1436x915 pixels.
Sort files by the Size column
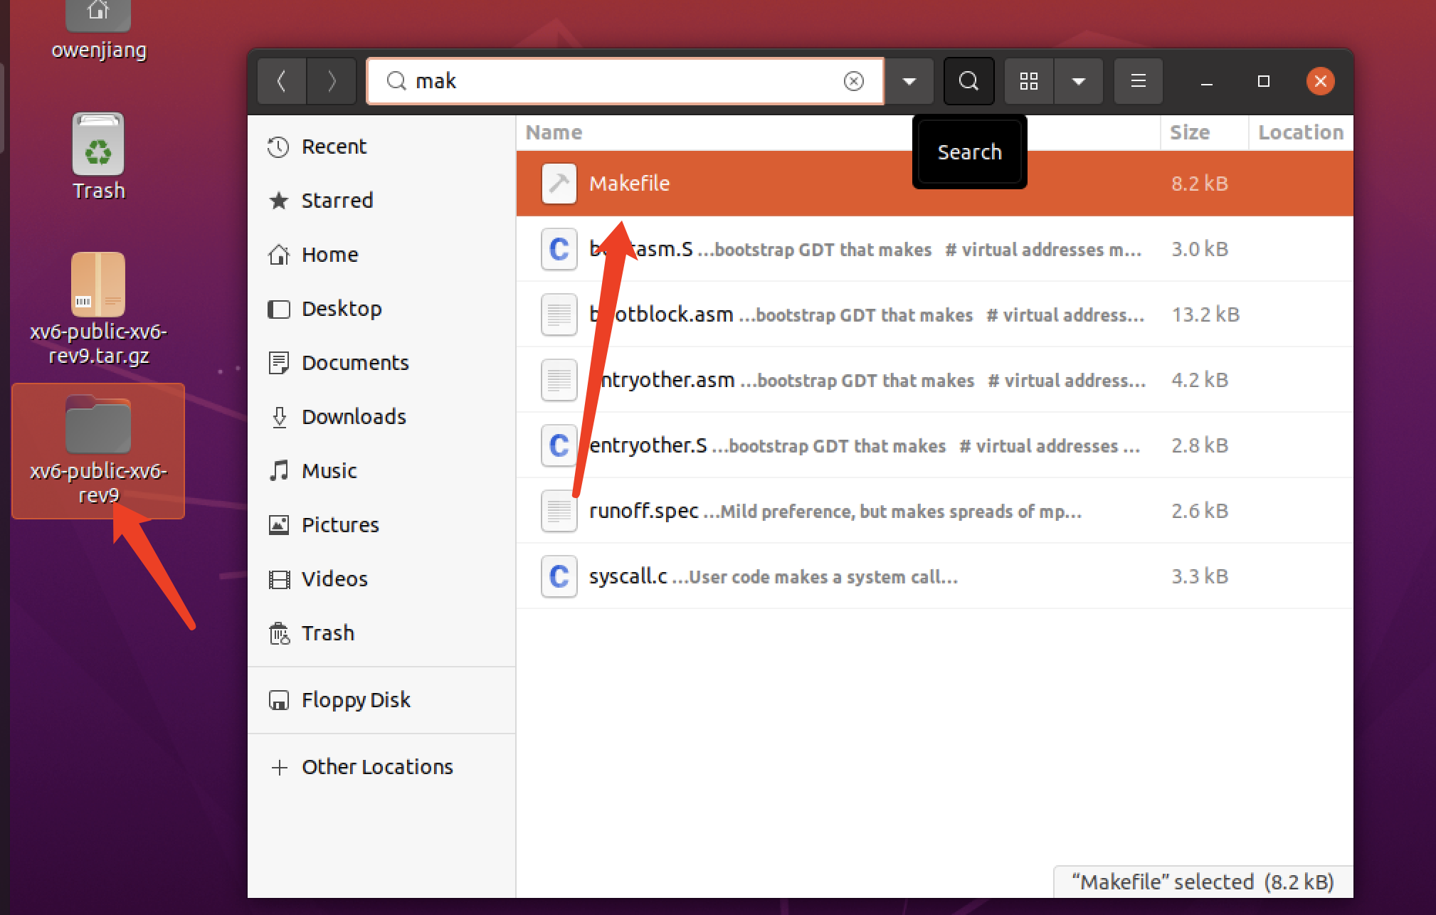coord(1189,132)
